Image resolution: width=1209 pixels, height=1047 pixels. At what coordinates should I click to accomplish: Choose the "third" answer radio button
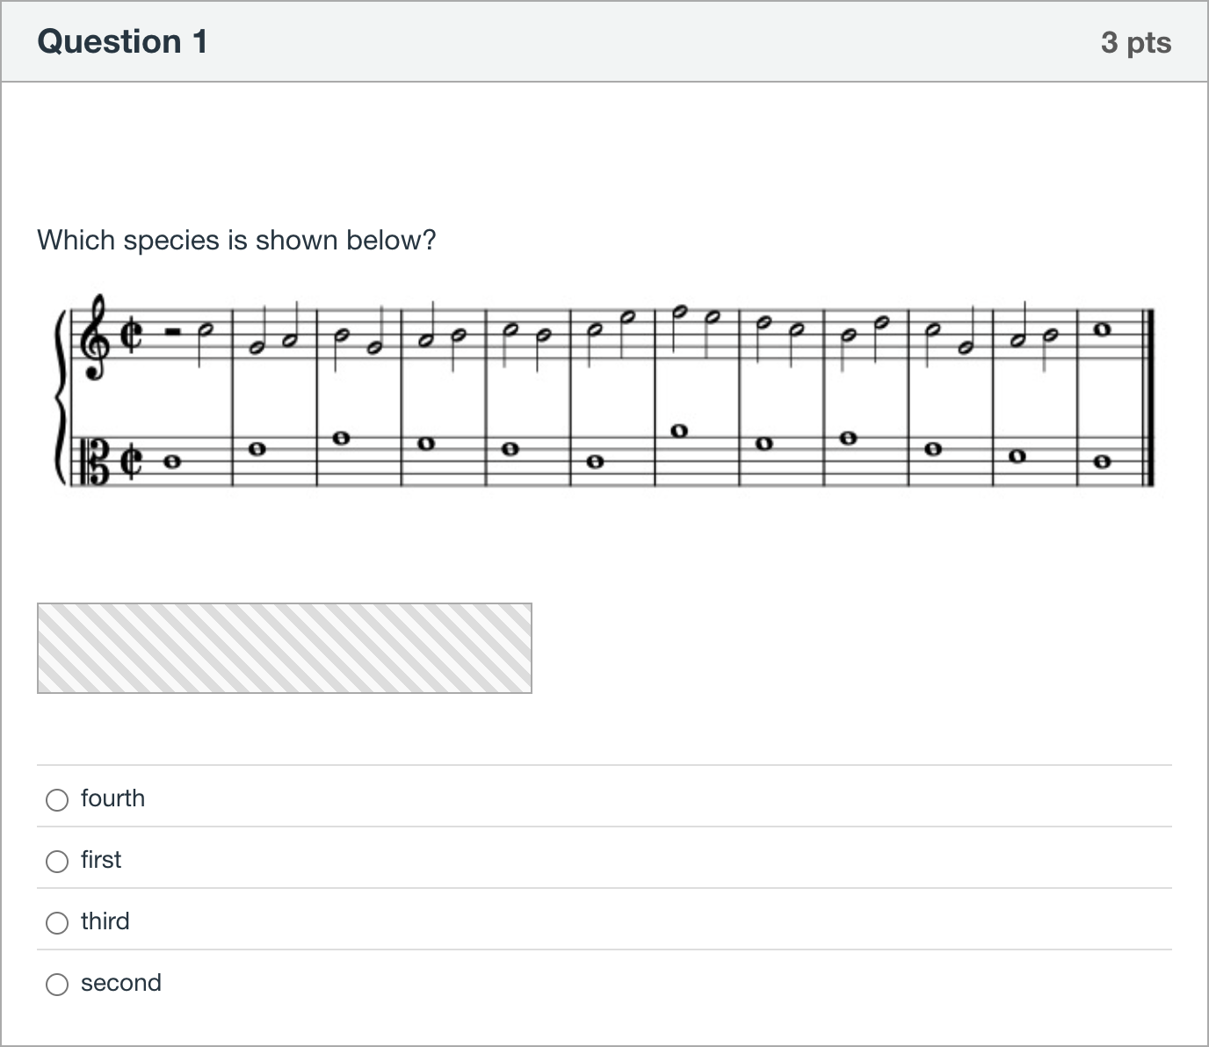coord(57,922)
